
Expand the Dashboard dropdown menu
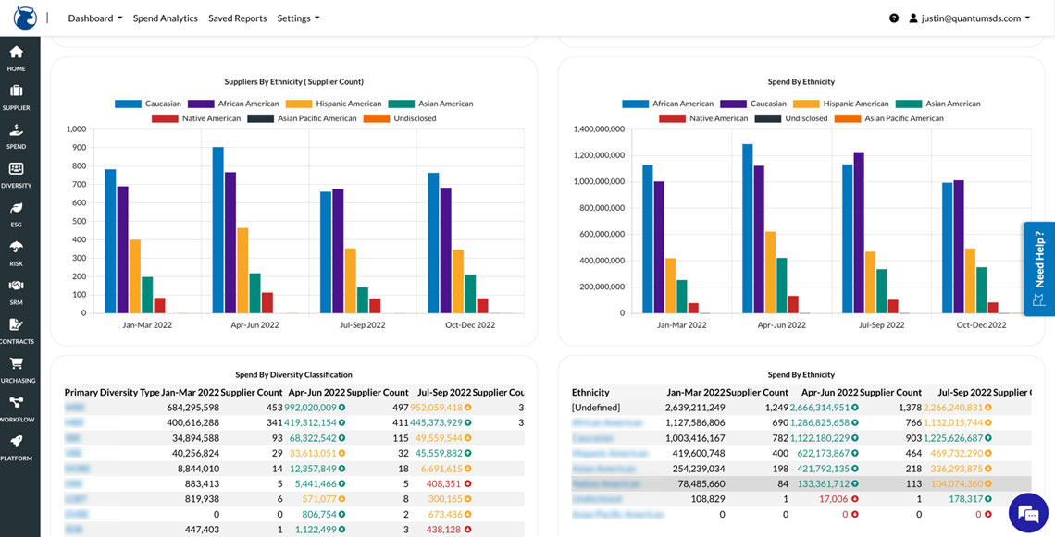tap(95, 18)
